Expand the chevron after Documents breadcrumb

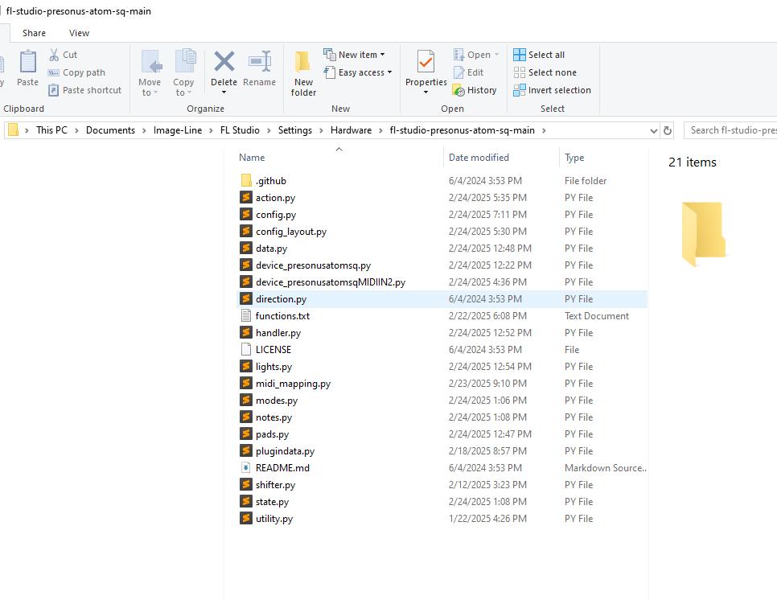click(144, 130)
